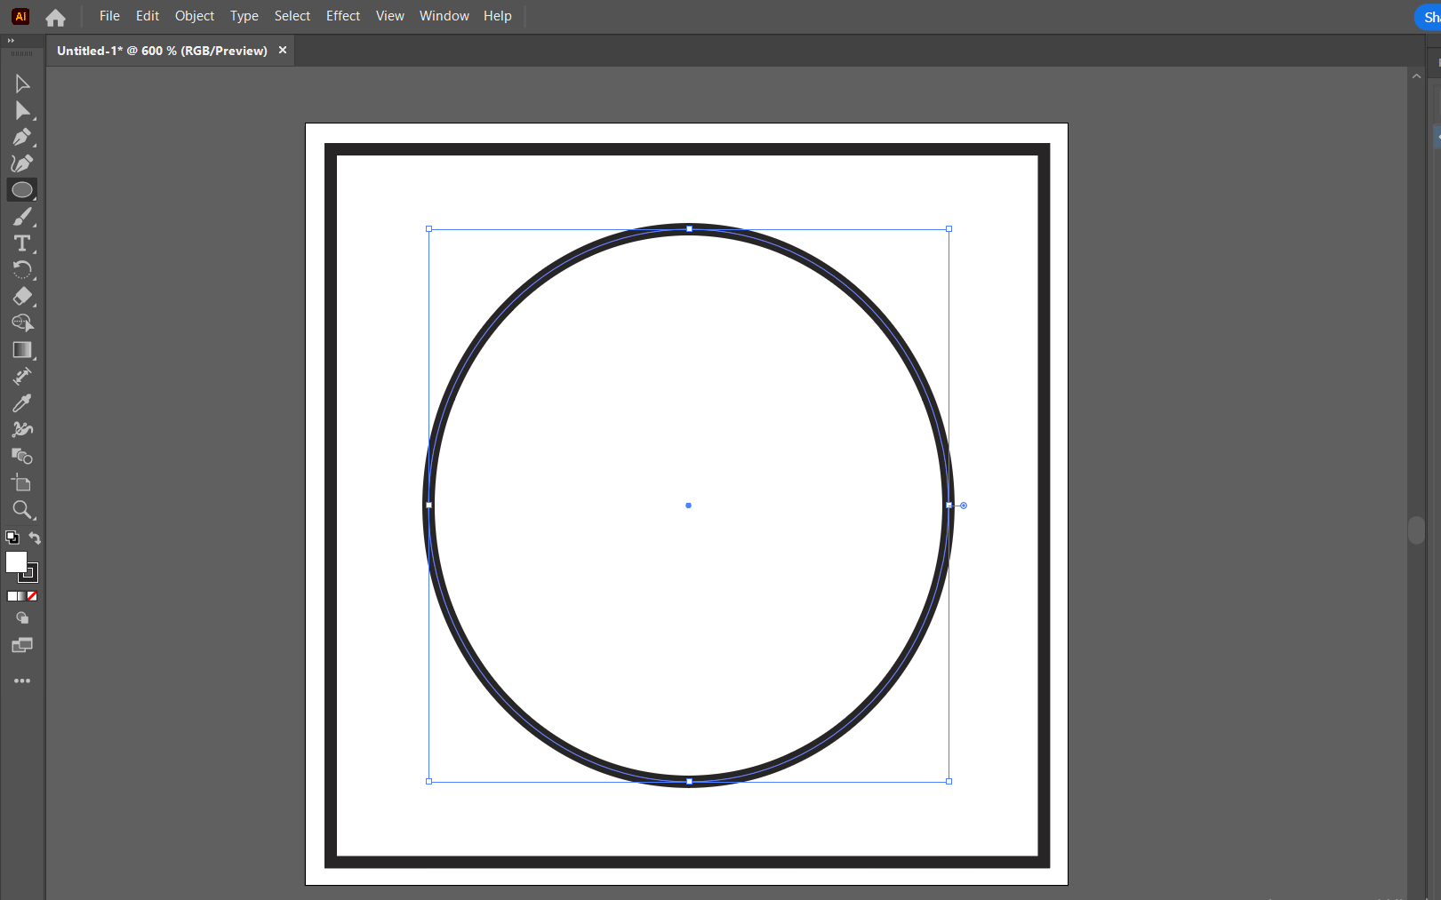Choose the Blend tool
The width and height of the screenshot is (1441, 900).
coord(22,457)
